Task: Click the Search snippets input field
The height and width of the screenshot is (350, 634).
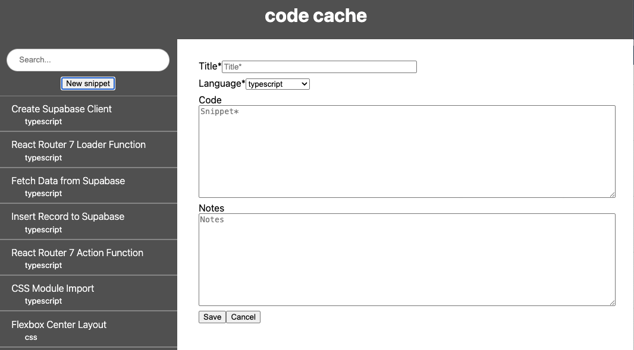Action: coord(88,60)
